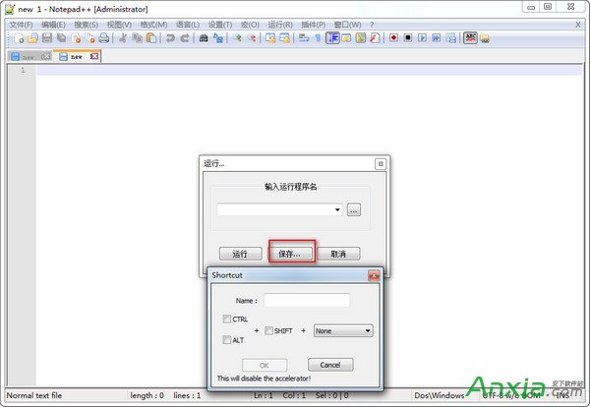Viewport: 590px width, 407px height.
Task: Click Cancel in the Shortcut dialog
Action: [x=330, y=365]
